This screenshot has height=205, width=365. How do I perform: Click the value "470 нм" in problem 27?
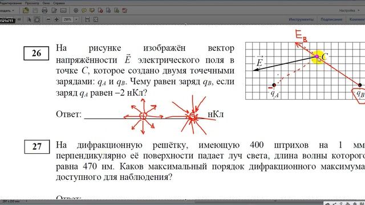point(99,166)
